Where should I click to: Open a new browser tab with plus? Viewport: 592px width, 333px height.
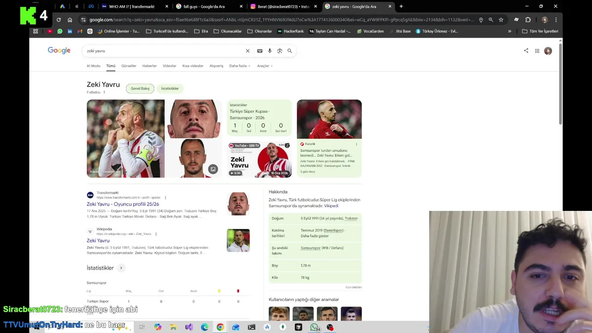pyautogui.click(x=401, y=6)
